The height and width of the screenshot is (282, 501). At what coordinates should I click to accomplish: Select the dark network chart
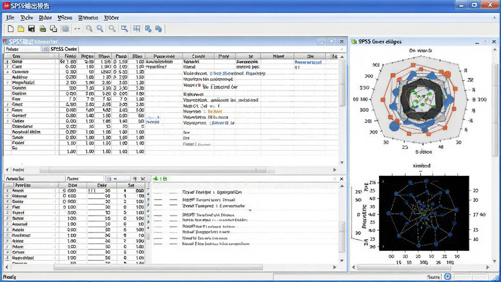(424, 213)
